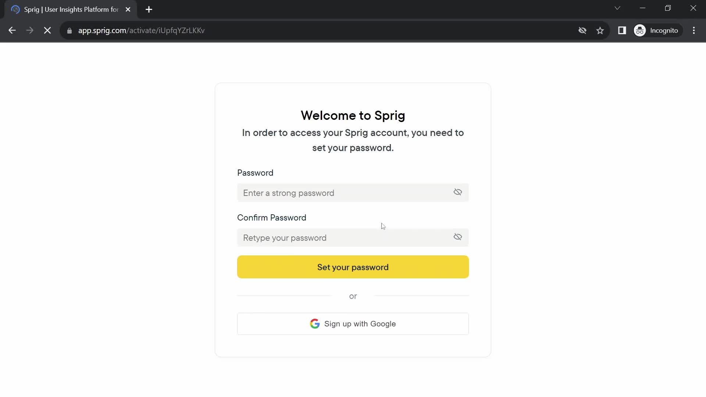Click the Incognito profile icon
This screenshot has height=397, width=706.
click(641, 31)
